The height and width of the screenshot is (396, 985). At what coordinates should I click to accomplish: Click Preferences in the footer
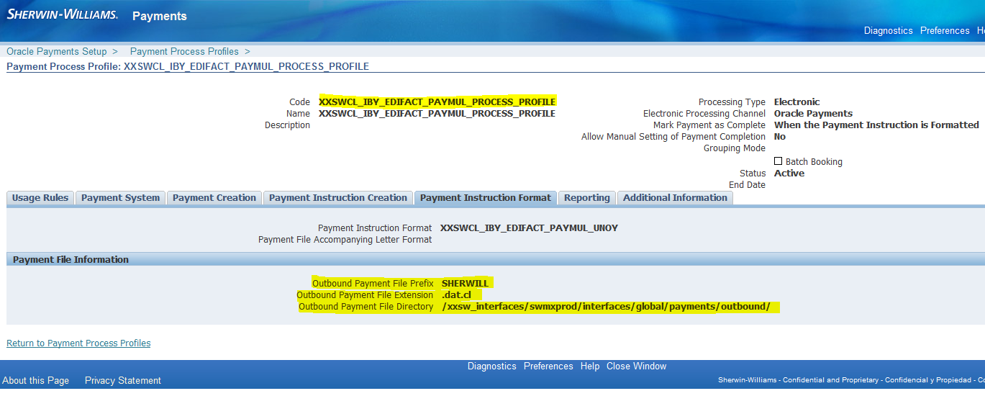click(548, 366)
